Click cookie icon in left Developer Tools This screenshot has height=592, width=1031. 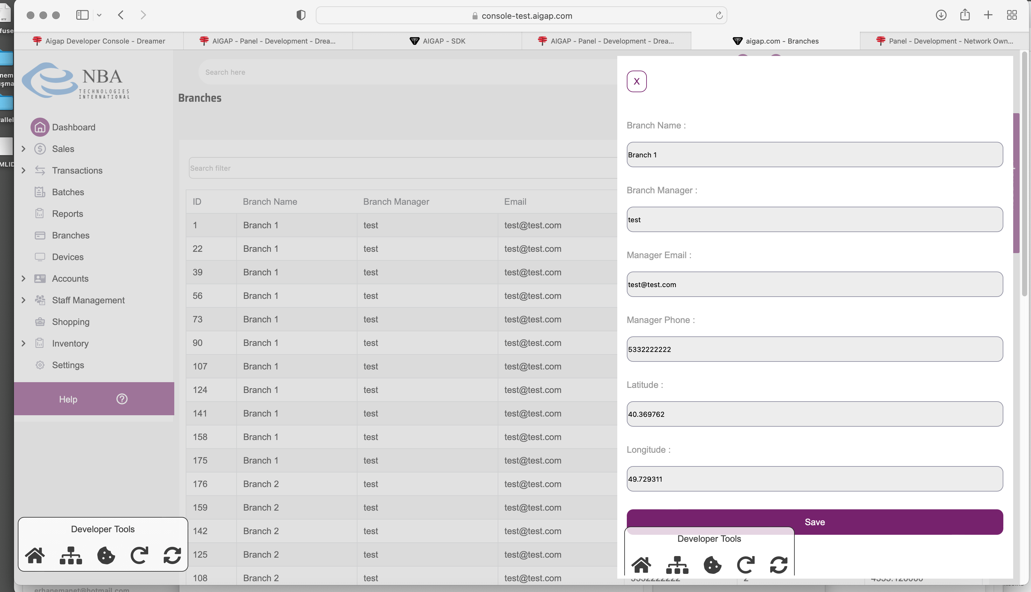(106, 555)
